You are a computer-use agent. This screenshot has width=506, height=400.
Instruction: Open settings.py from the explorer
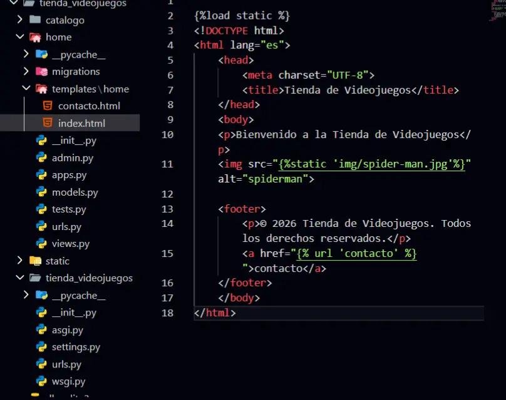click(76, 347)
